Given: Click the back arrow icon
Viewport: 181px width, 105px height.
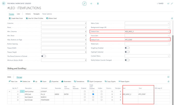Looking at the screenshot, I should point(4,3).
